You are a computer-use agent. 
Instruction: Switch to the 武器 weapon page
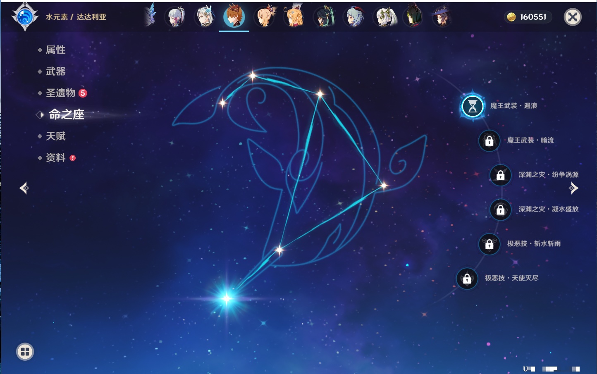pos(55,71)
